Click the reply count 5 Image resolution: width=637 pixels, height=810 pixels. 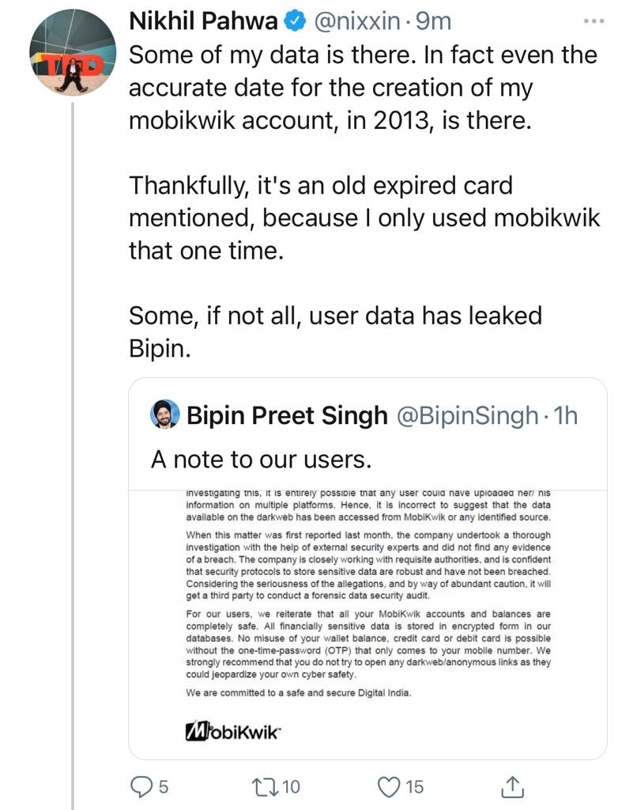[164, 787]
